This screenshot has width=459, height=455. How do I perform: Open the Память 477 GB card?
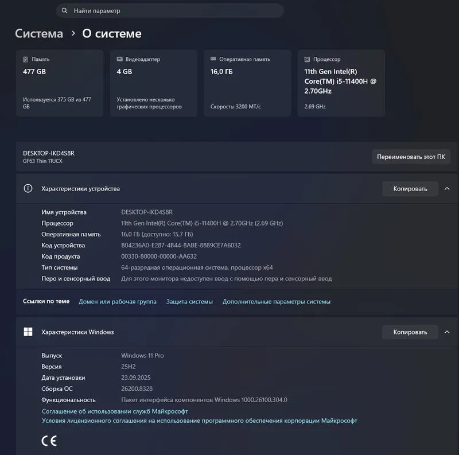point(60,83)
